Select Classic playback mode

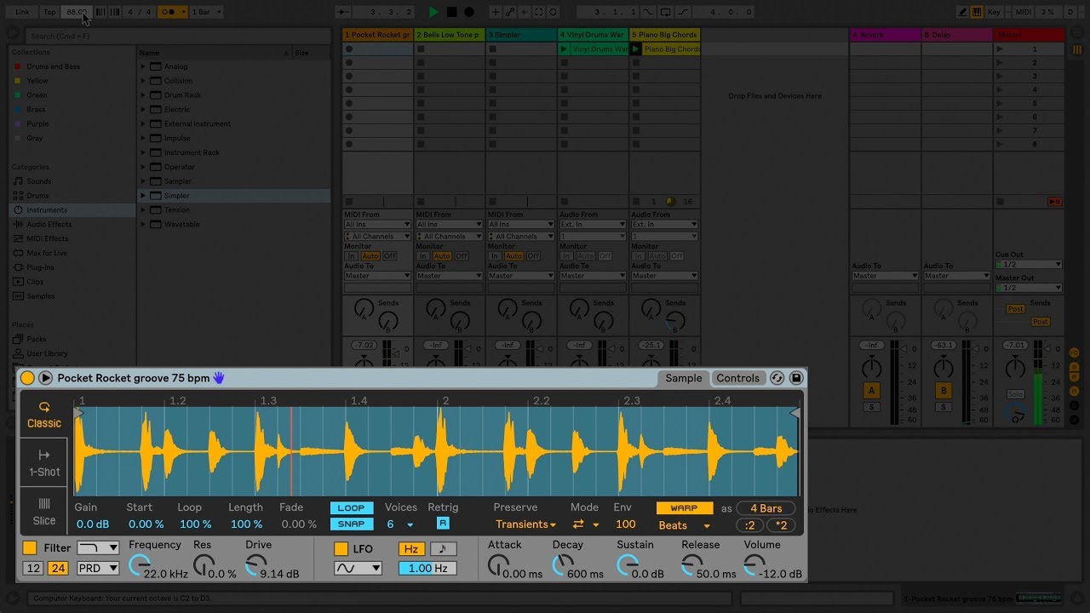[44, 415]
